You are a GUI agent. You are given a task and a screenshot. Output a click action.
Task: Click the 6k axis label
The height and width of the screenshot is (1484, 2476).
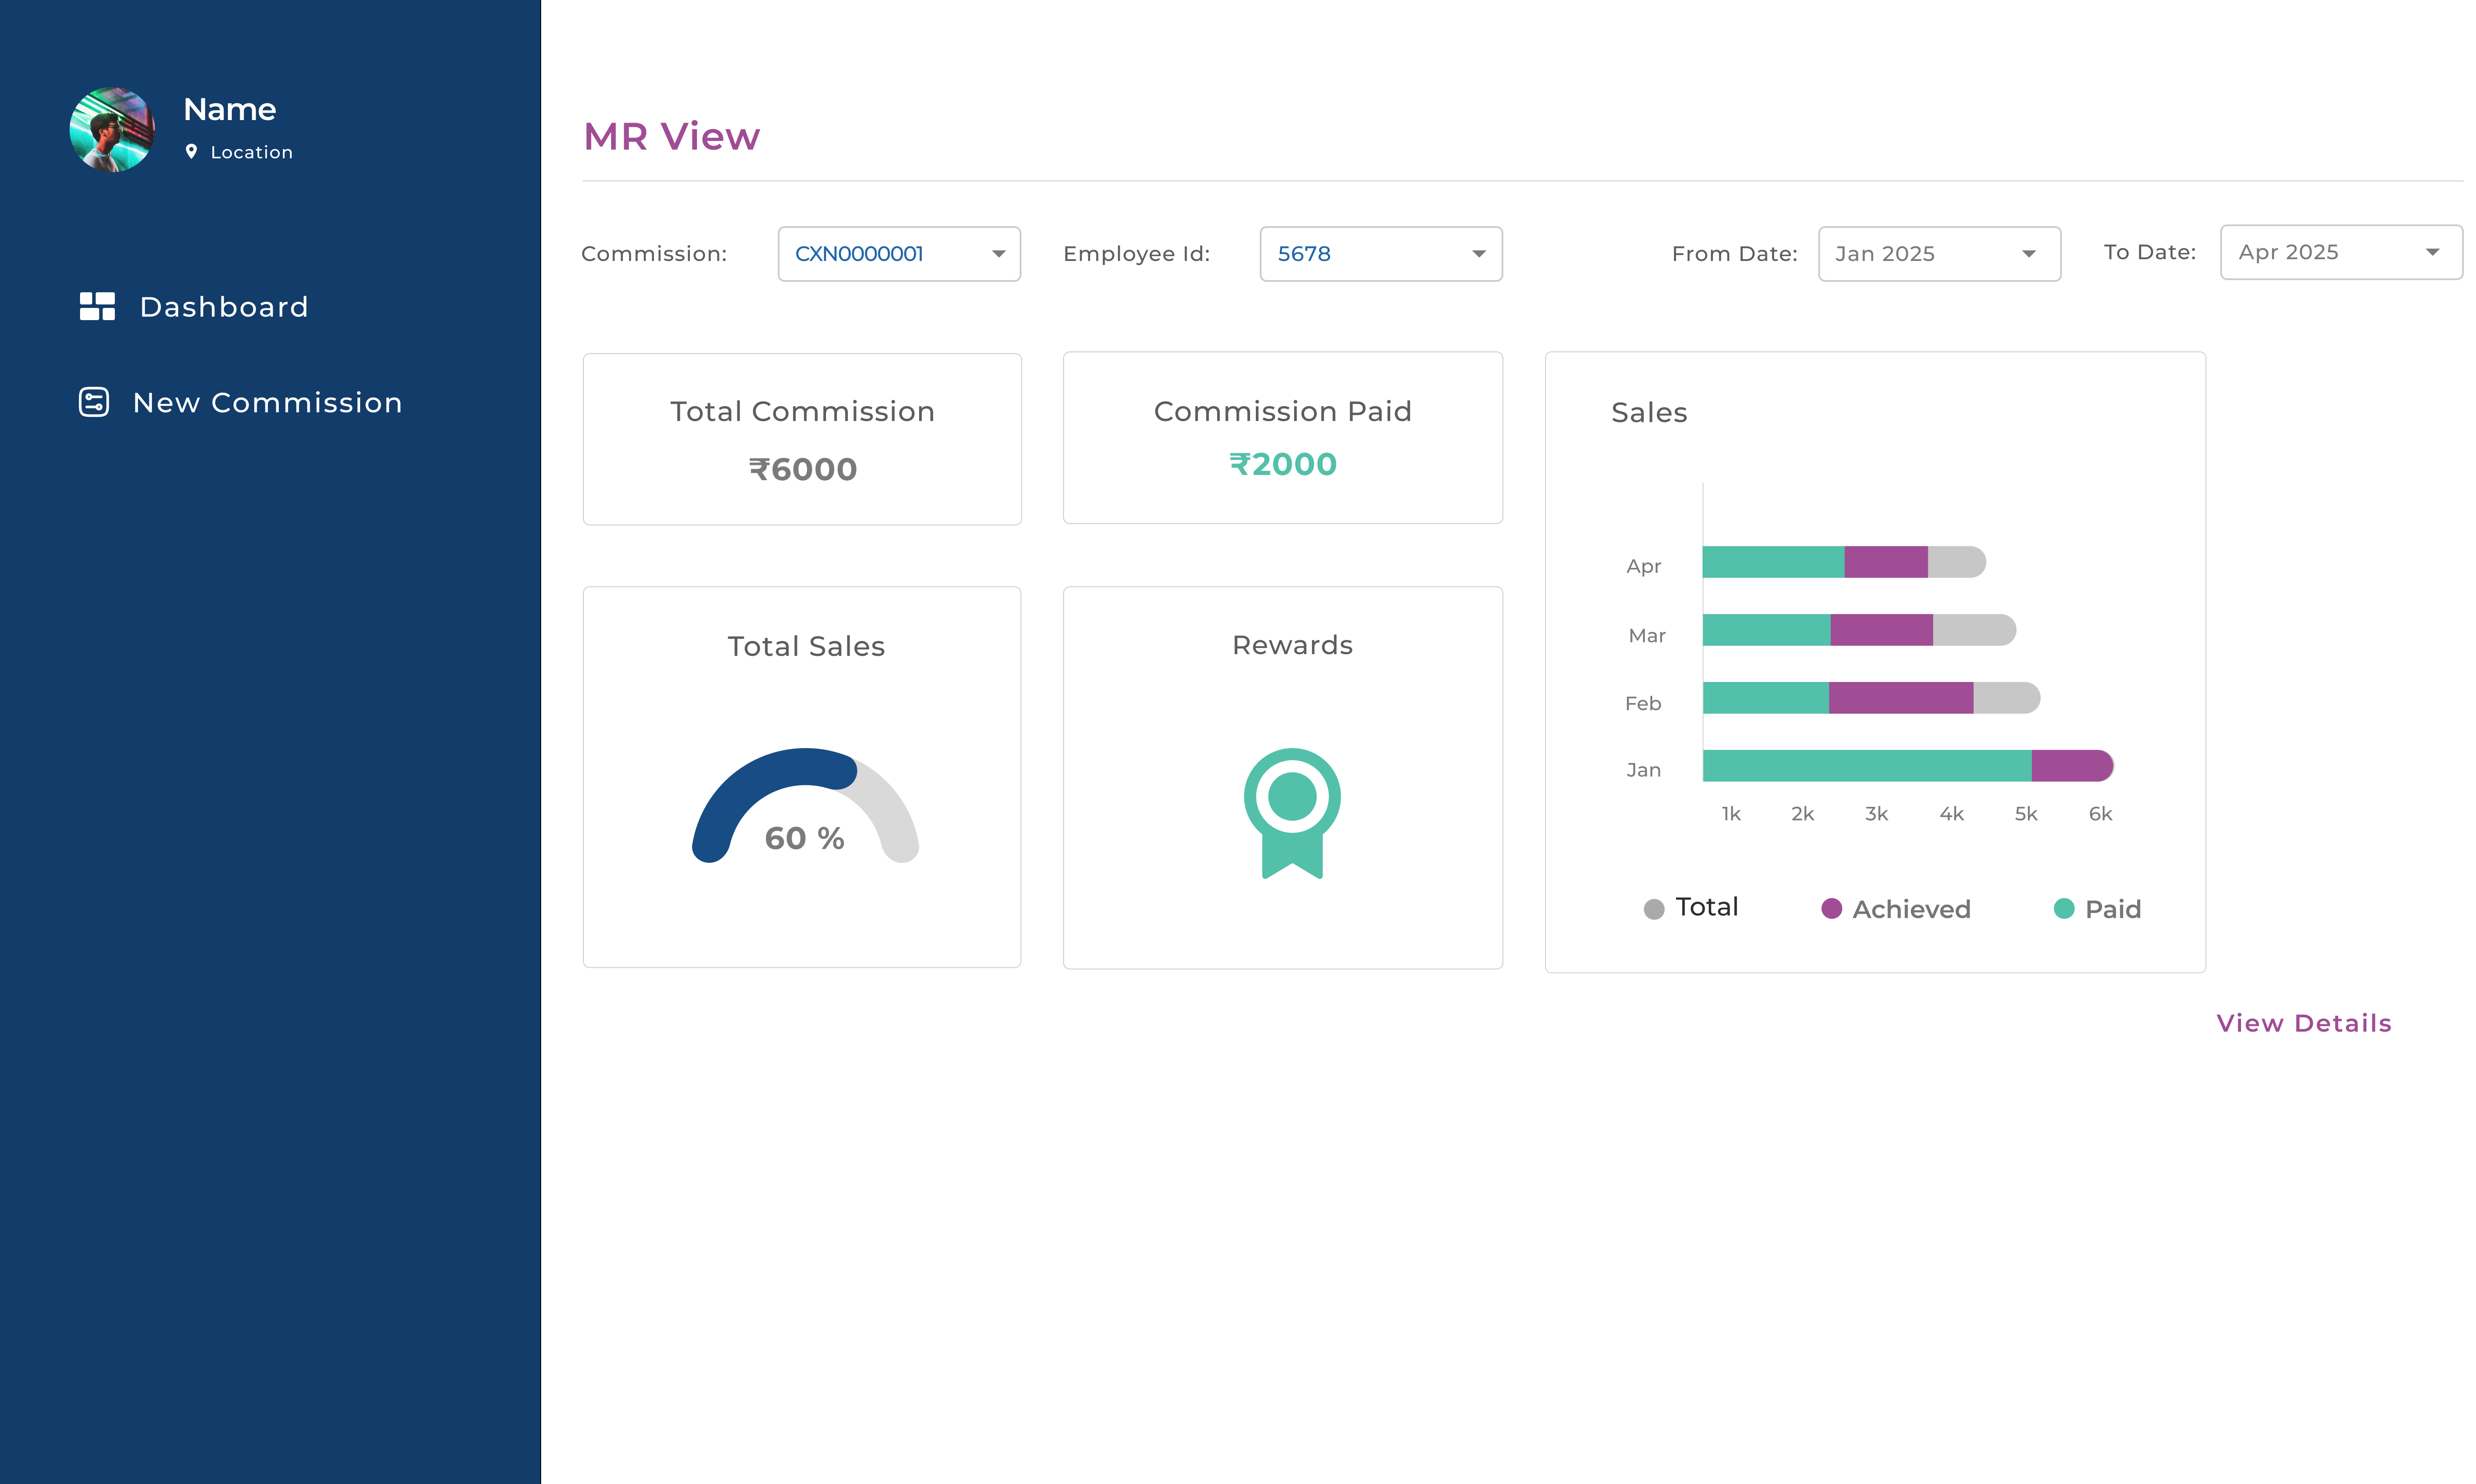2100,814
